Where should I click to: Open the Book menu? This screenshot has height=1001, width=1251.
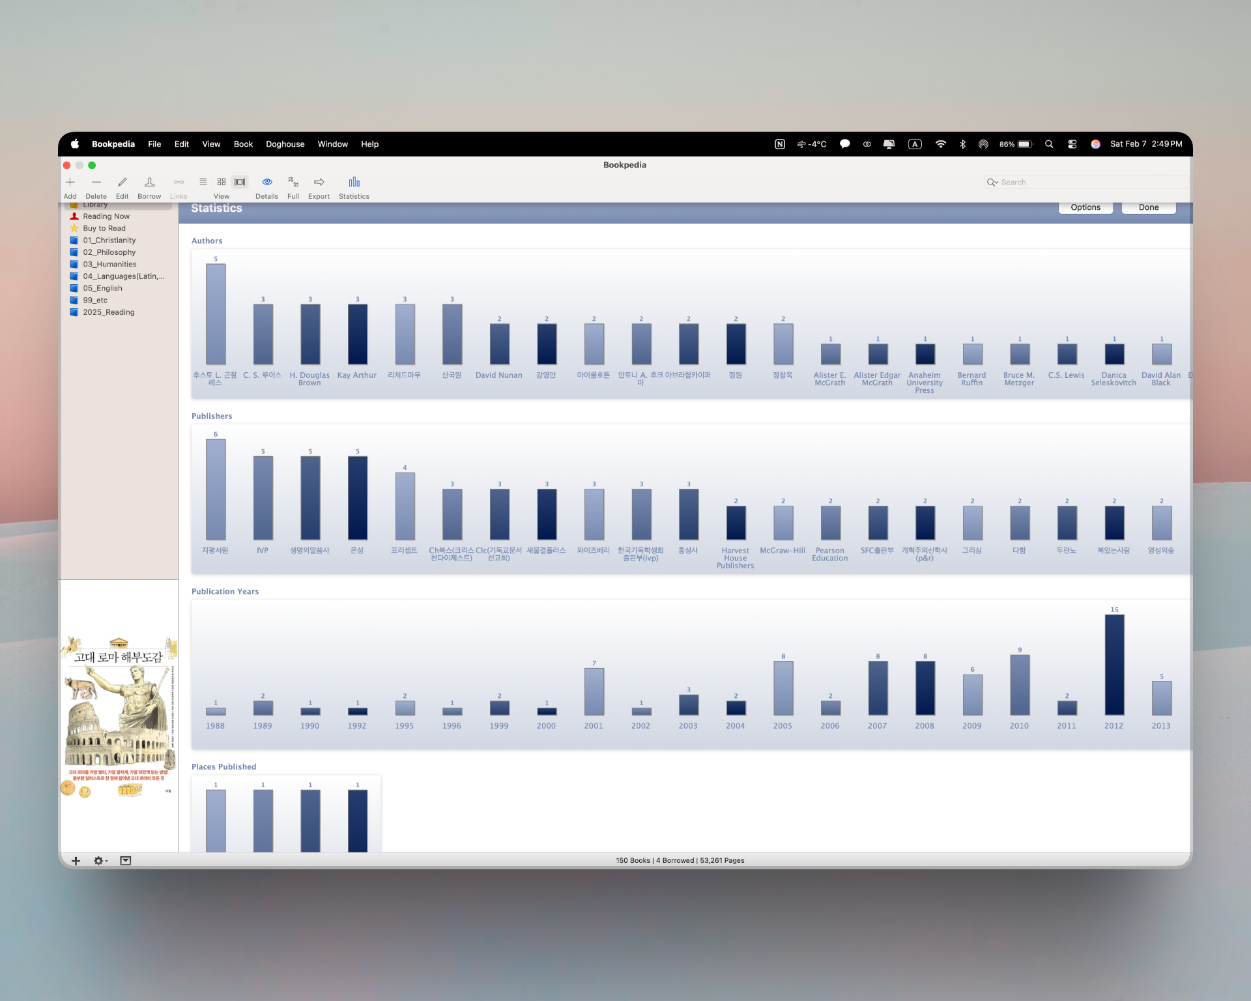pos(243,144)
